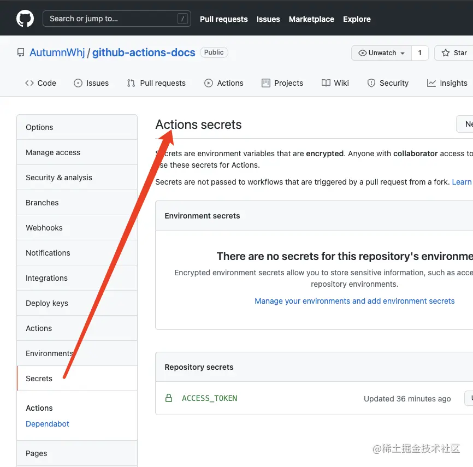Open Webhooks settings
Image resolution: width=473 pixels, height=467 pixels.
coord(77,228)
